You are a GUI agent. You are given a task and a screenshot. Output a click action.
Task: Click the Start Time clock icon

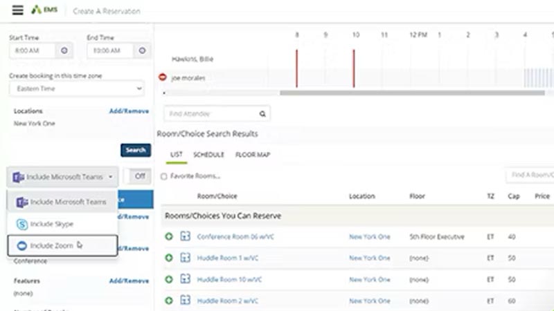[64, 50]
